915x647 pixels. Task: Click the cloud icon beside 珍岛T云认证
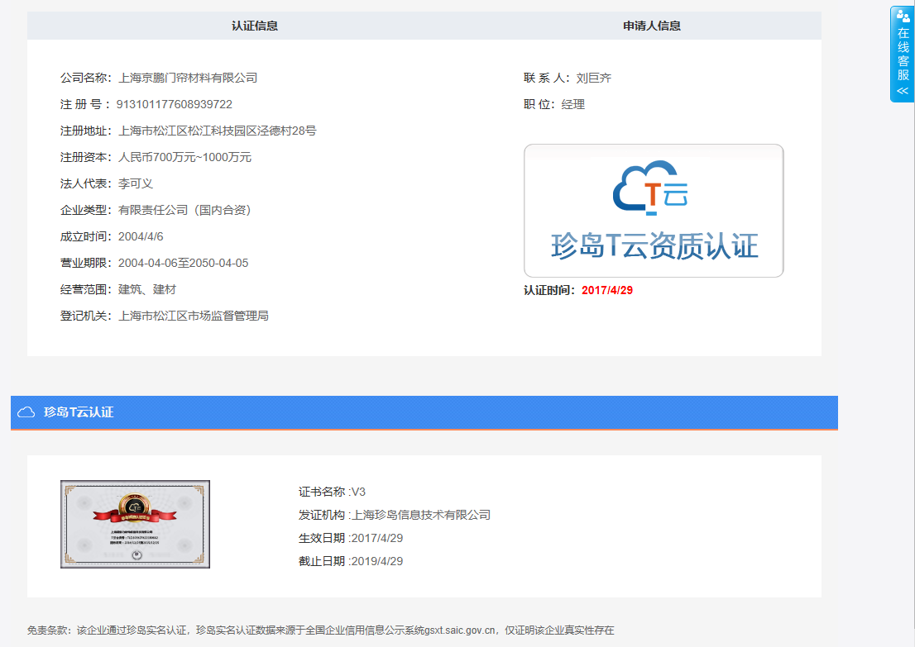(26, 412)
